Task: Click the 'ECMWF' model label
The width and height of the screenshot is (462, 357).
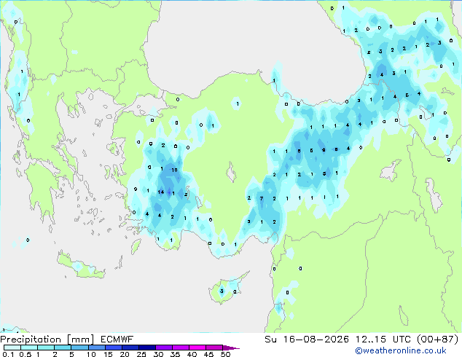Action: (x=117, y=340)
